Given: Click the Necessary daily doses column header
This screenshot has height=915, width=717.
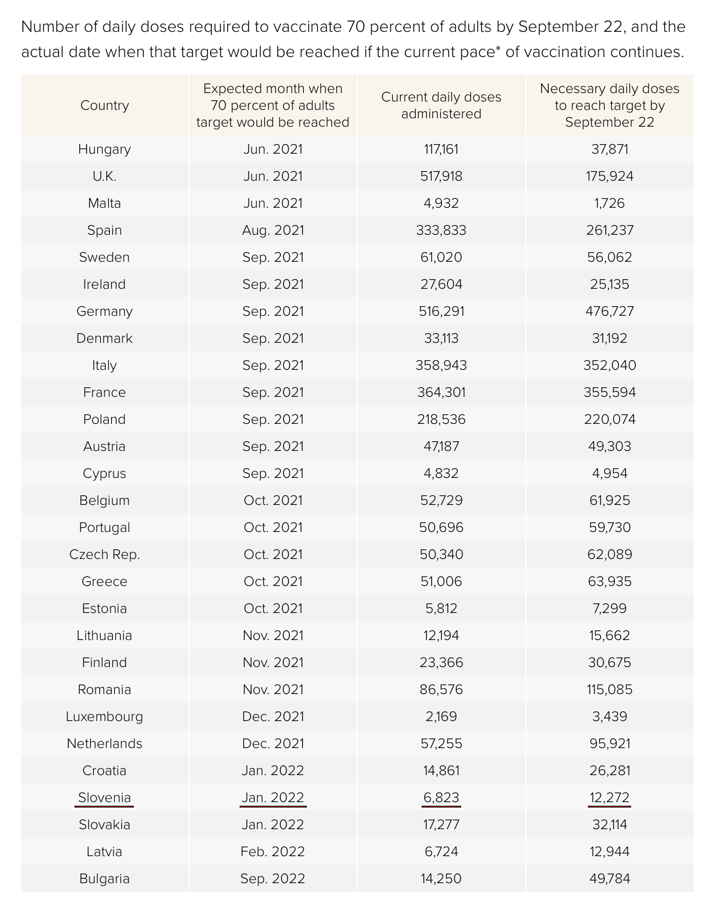Looking at the screenshot, I should pos(609,106).
